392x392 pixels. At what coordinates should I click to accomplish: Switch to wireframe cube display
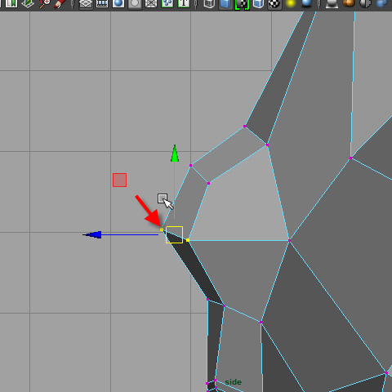coord(209,4)
